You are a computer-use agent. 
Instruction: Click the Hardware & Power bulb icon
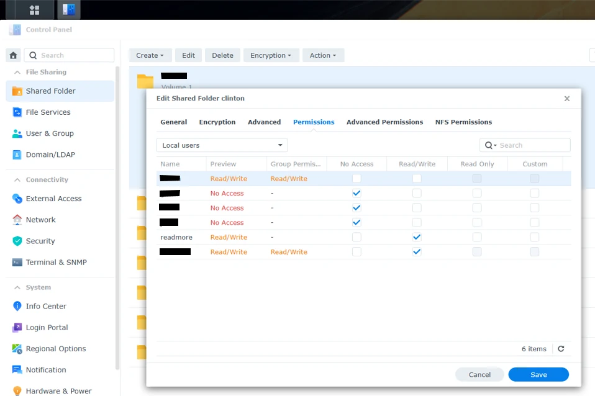[x=17, y=390]
